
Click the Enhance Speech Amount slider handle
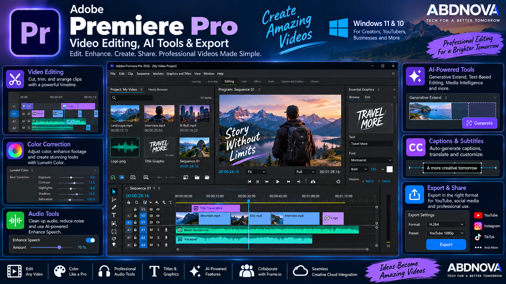point(59,247)
